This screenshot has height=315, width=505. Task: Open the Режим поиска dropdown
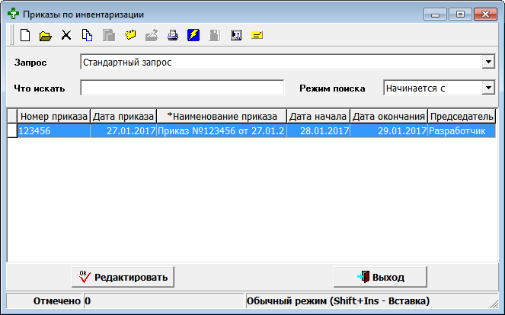[488, 88]
